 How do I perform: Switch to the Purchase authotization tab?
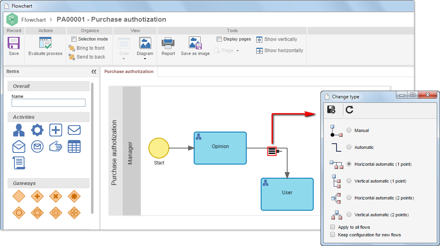coord(129,71)
